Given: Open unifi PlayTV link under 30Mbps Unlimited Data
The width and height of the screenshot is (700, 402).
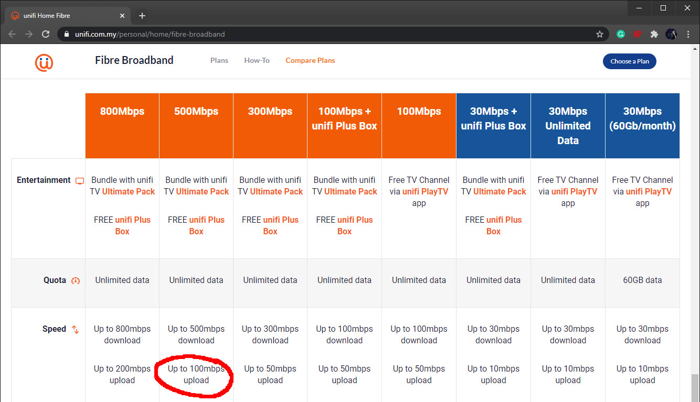Looking at the screenshot, I should (575, 191).
